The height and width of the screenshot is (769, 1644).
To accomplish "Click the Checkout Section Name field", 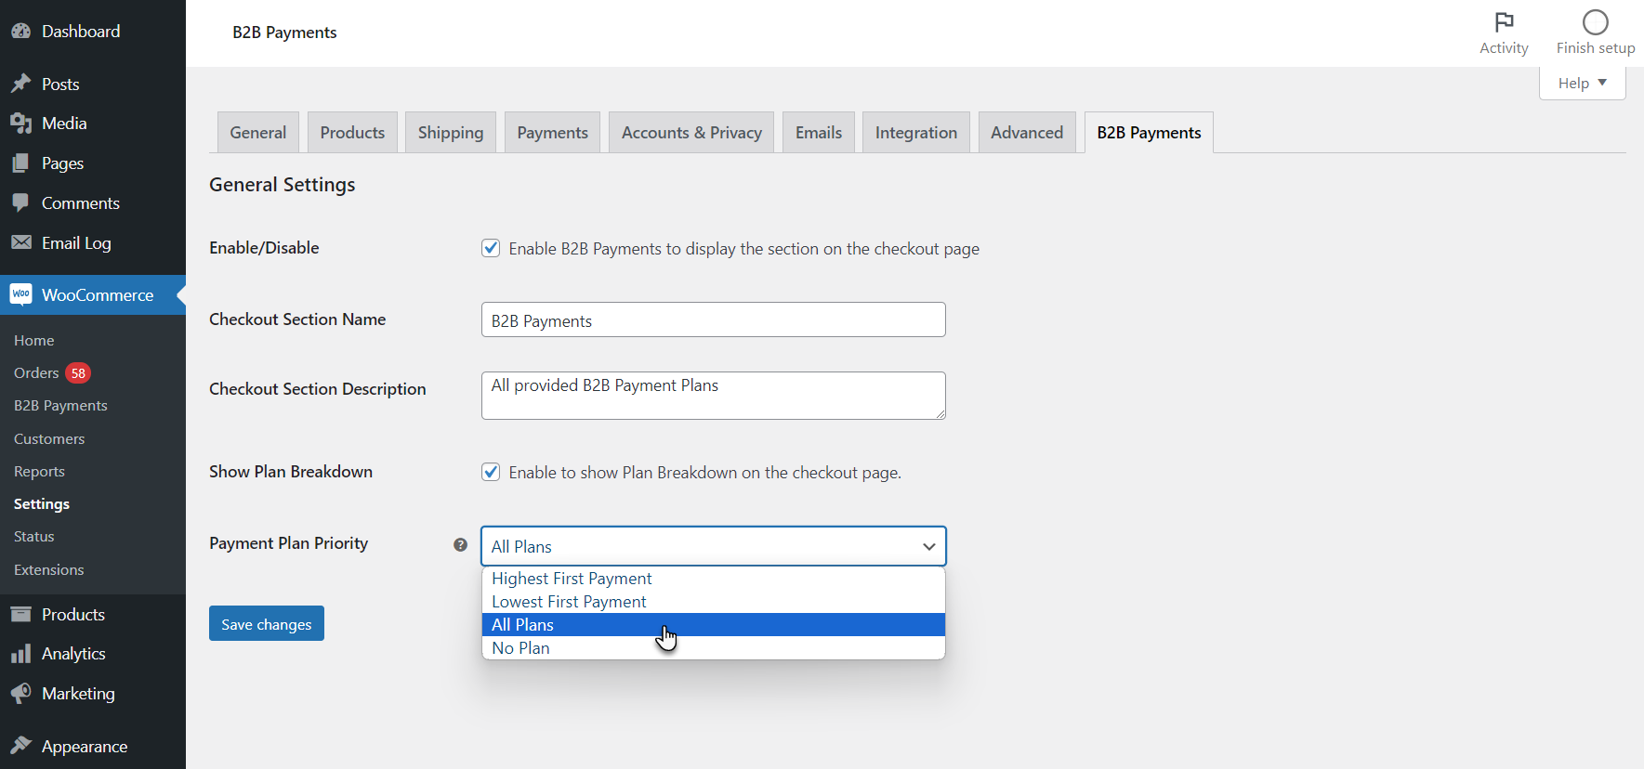I will tap(714, 319).
